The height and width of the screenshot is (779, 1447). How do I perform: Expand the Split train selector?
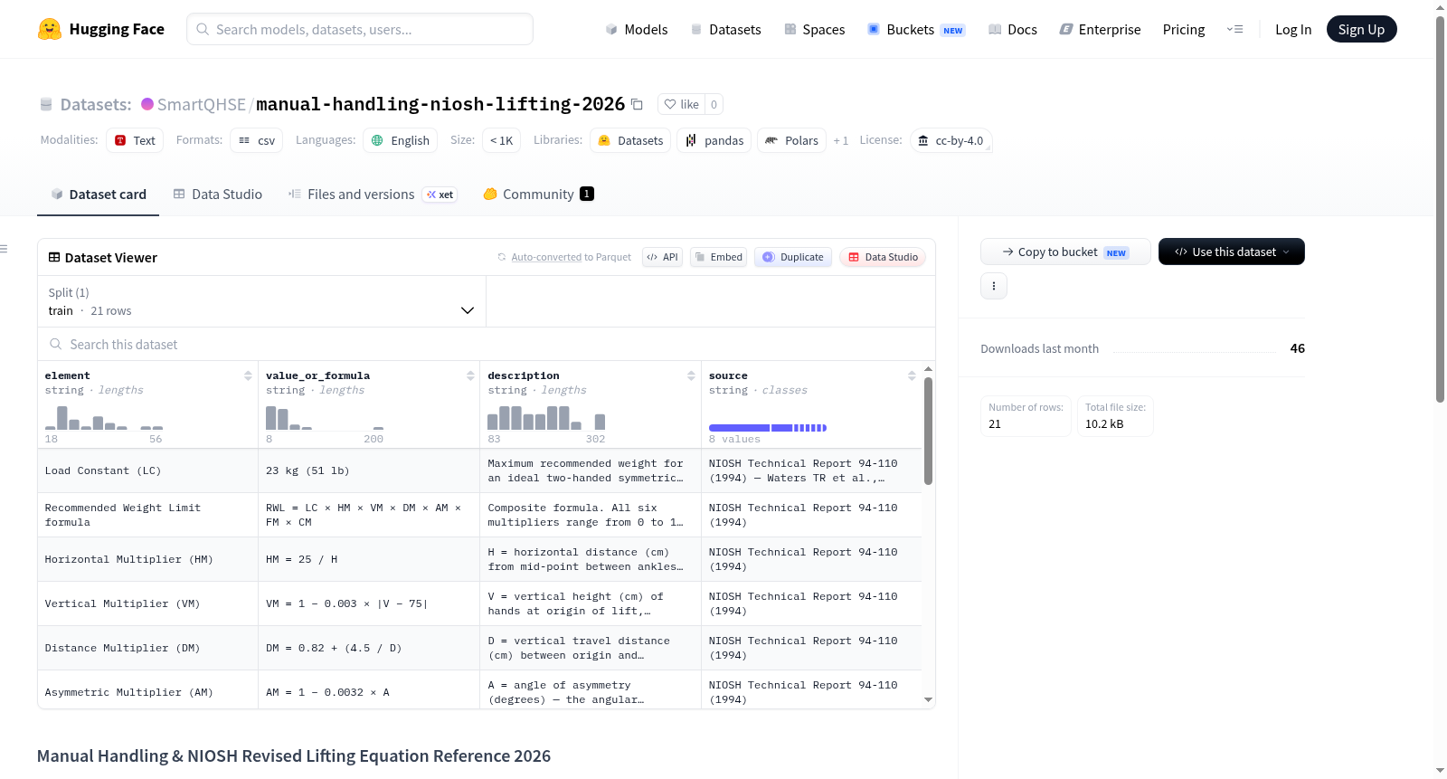[x=261, y=301]
